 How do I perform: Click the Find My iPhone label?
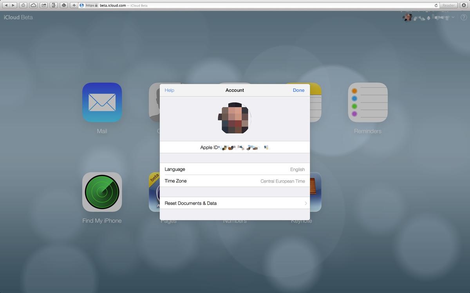click(102, 221)
